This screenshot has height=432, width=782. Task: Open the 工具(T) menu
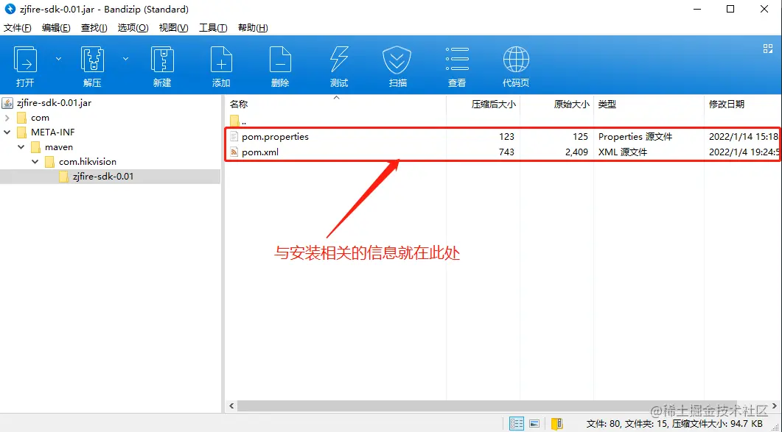(x=213, y=28)
